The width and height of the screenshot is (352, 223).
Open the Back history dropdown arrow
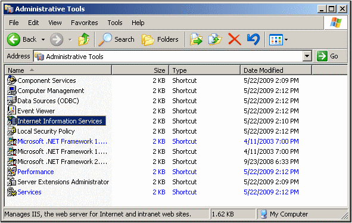[43, 40]
